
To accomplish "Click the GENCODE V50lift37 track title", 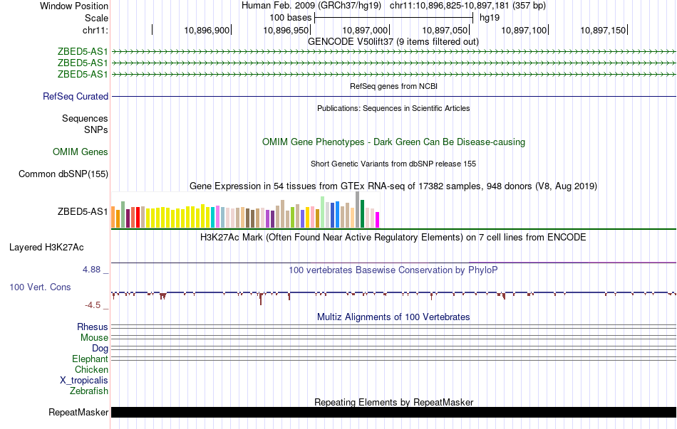I will tap(393, 42).
